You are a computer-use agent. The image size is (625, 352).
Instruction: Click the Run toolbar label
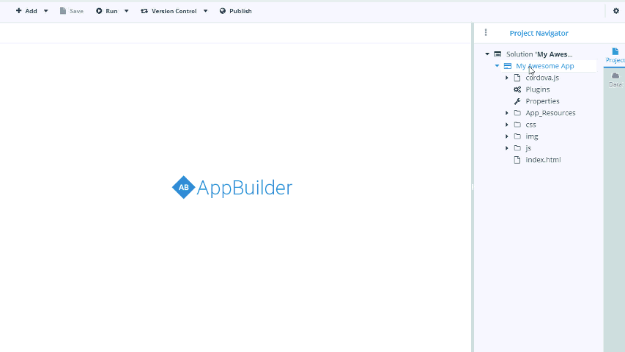pyautogui.click(x=111, y=11)
